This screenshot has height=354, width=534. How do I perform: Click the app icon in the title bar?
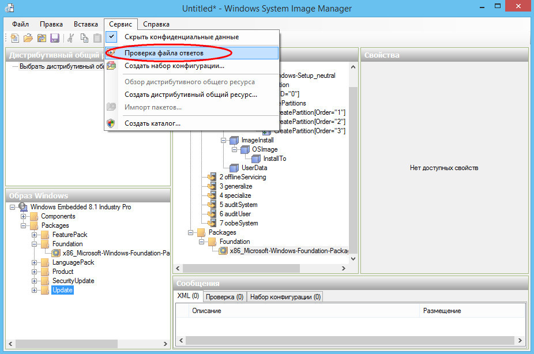point(10,8)
